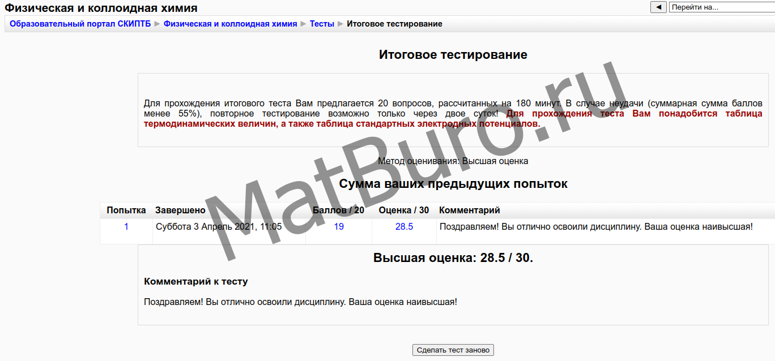Screen dimensions: 775x361
Task: Select the "Завершено" column header
Action: [180, 210]
